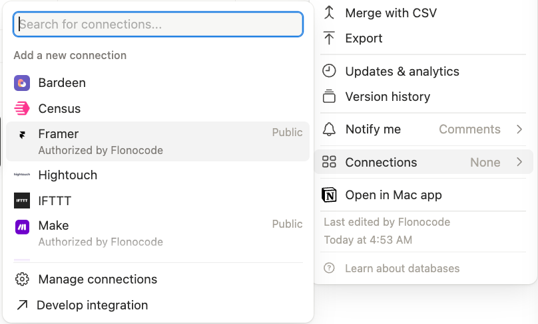
Task: Add the Census connection
Action: [x=158, y=109]
